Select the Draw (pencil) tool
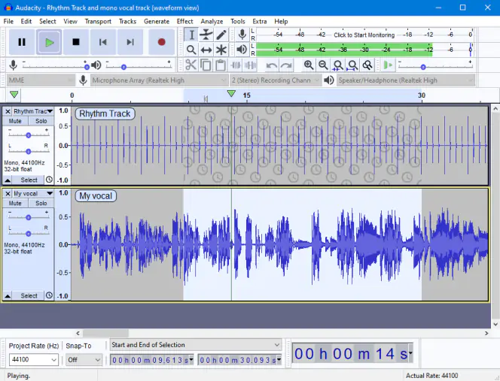This screenshot has height=381, width=500. [x=221, y=35]
